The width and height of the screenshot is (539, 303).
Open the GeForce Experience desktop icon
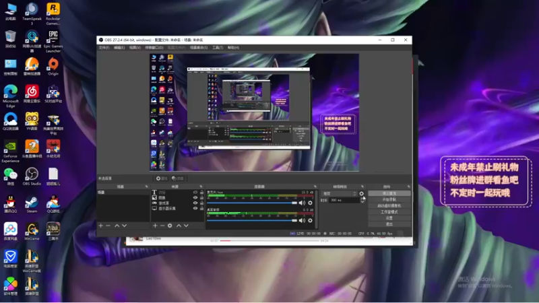coord(10,151)
